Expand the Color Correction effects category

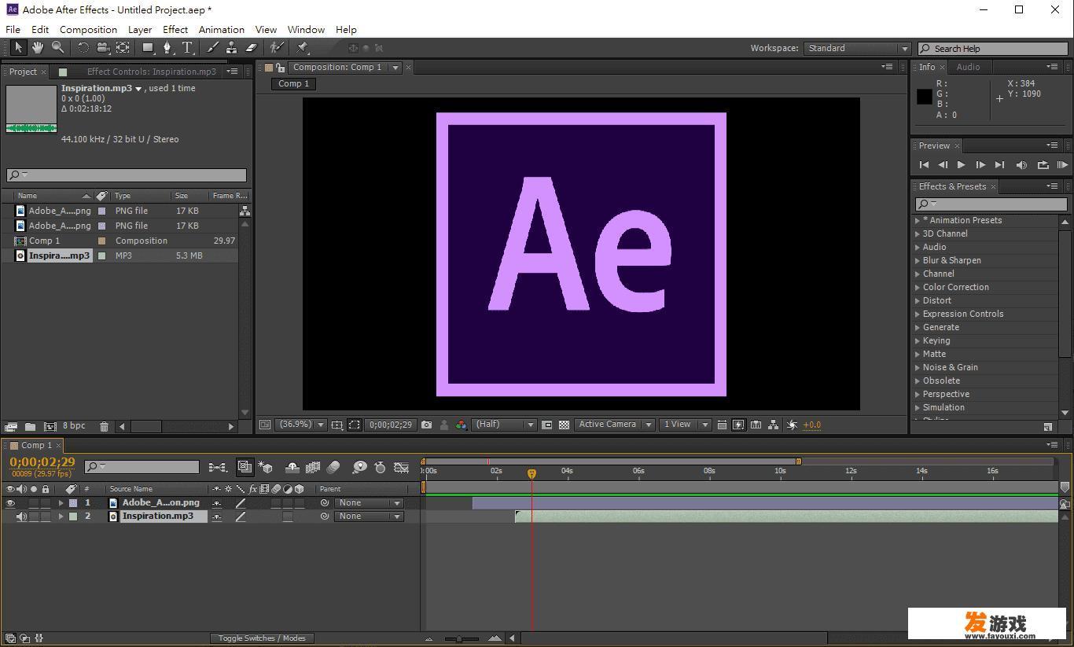point(917,288)
